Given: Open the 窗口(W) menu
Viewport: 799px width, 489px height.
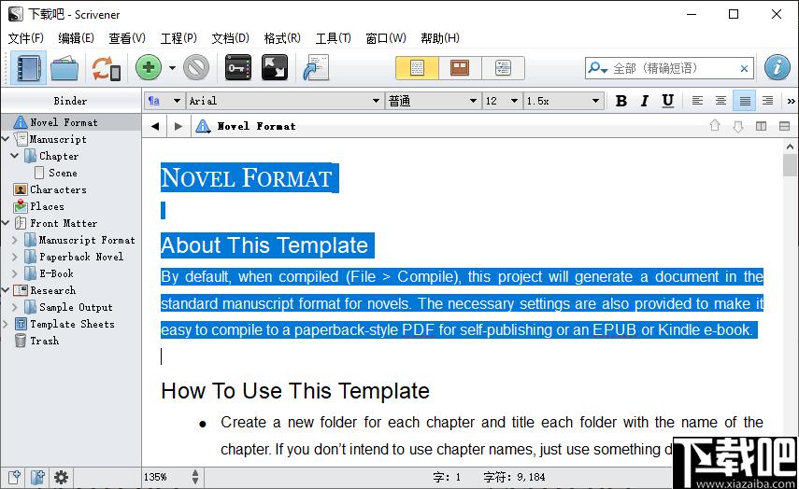Looking at the screenshot, I should (x=386, y=38).
